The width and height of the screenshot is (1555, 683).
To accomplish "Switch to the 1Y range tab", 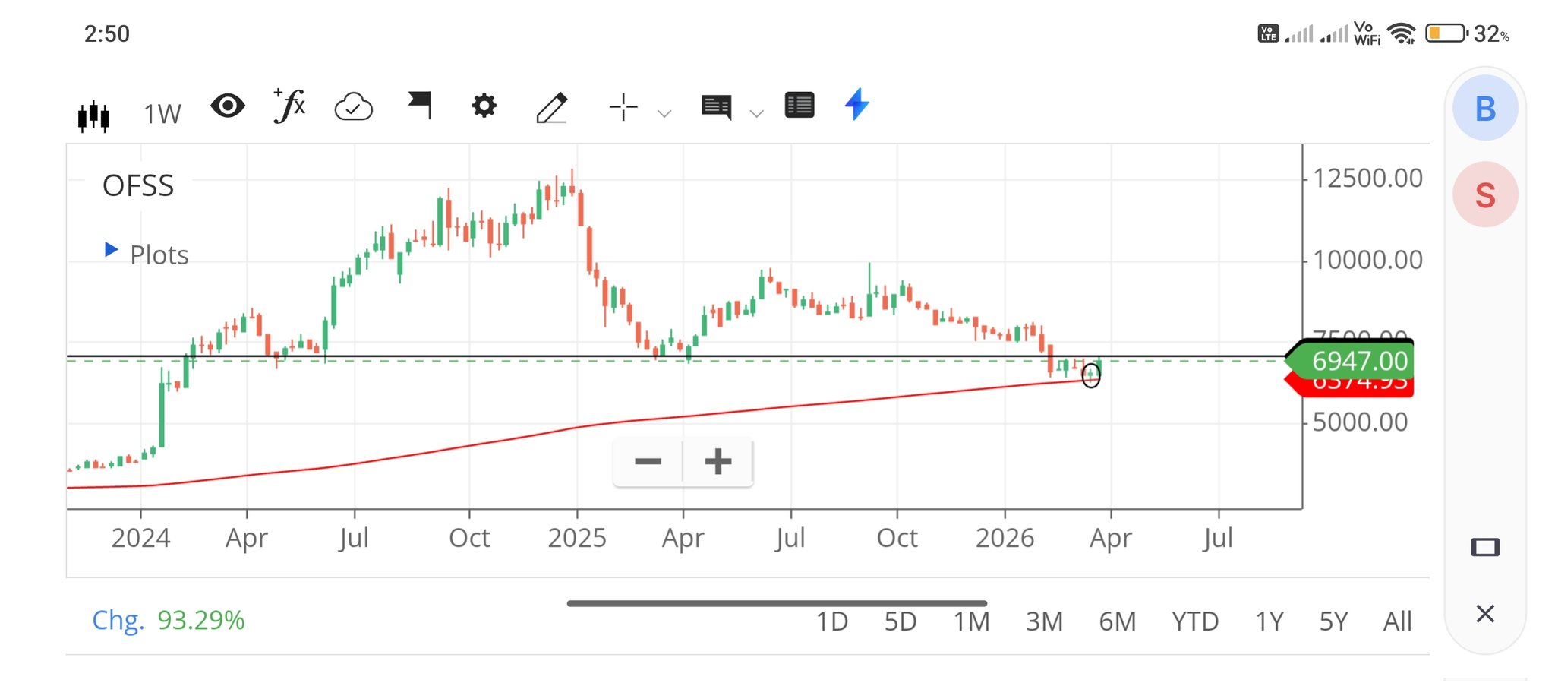I will click(x=1269, y=621).
